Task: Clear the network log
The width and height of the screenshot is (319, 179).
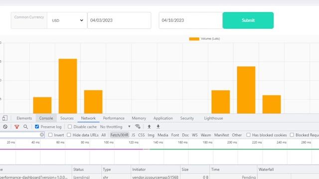Action: [5, 127]
